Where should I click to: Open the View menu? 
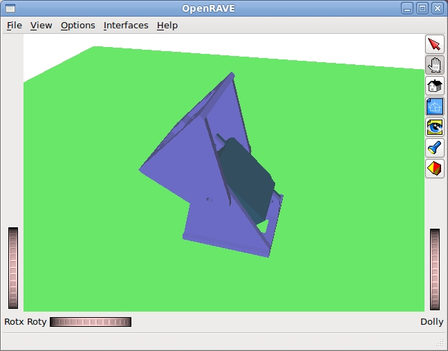pos(41,26)
